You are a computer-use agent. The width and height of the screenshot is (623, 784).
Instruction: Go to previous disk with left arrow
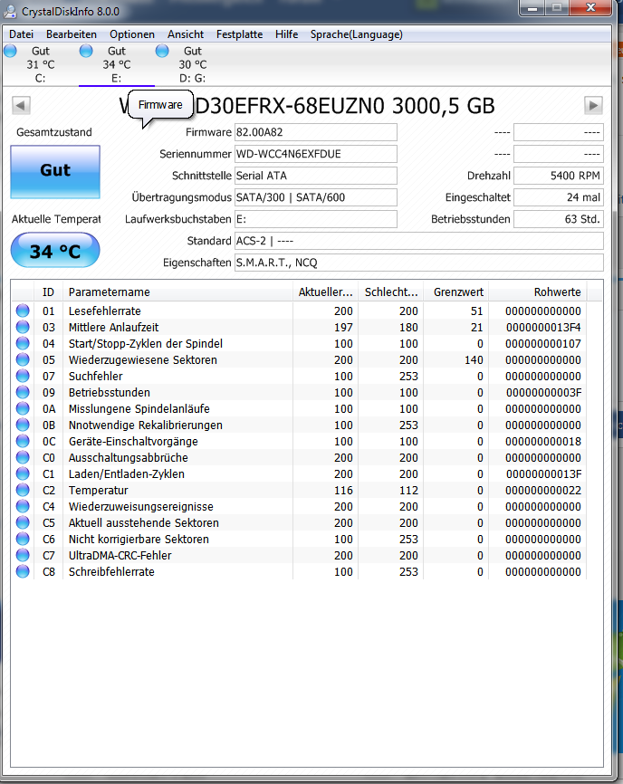click(21, 106)
